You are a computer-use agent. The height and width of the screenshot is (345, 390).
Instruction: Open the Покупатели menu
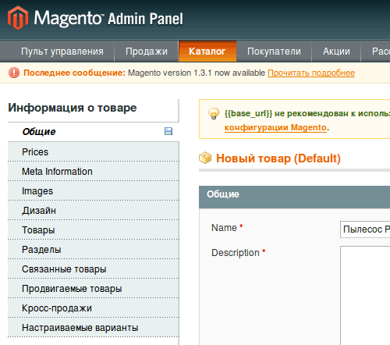274,52
